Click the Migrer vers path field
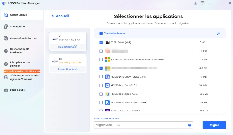Image resolution: width=233 pixels, height=135 pixels. [143, 125]
